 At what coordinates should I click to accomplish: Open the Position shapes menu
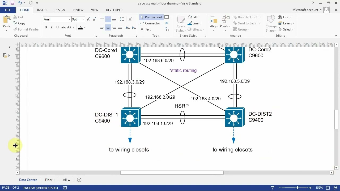(226, 23)
